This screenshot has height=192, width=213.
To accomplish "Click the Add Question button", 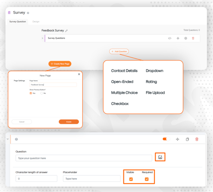I will 119,51.
